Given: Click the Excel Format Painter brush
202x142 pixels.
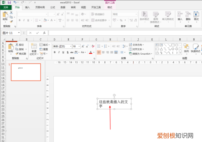Looking at the screenshot, I should 11,22.
